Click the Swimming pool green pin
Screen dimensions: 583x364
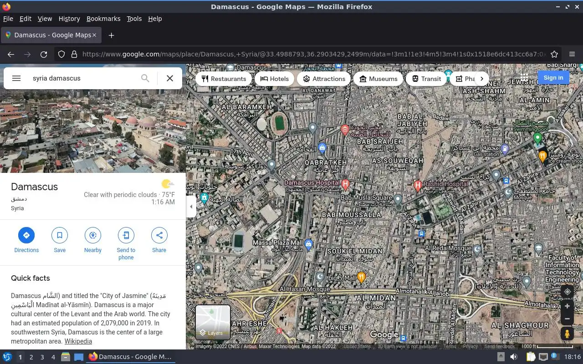point(537,138)
